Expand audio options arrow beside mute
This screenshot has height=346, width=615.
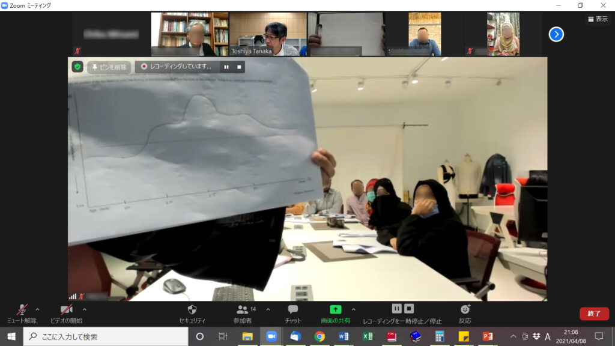click(38, 309)
